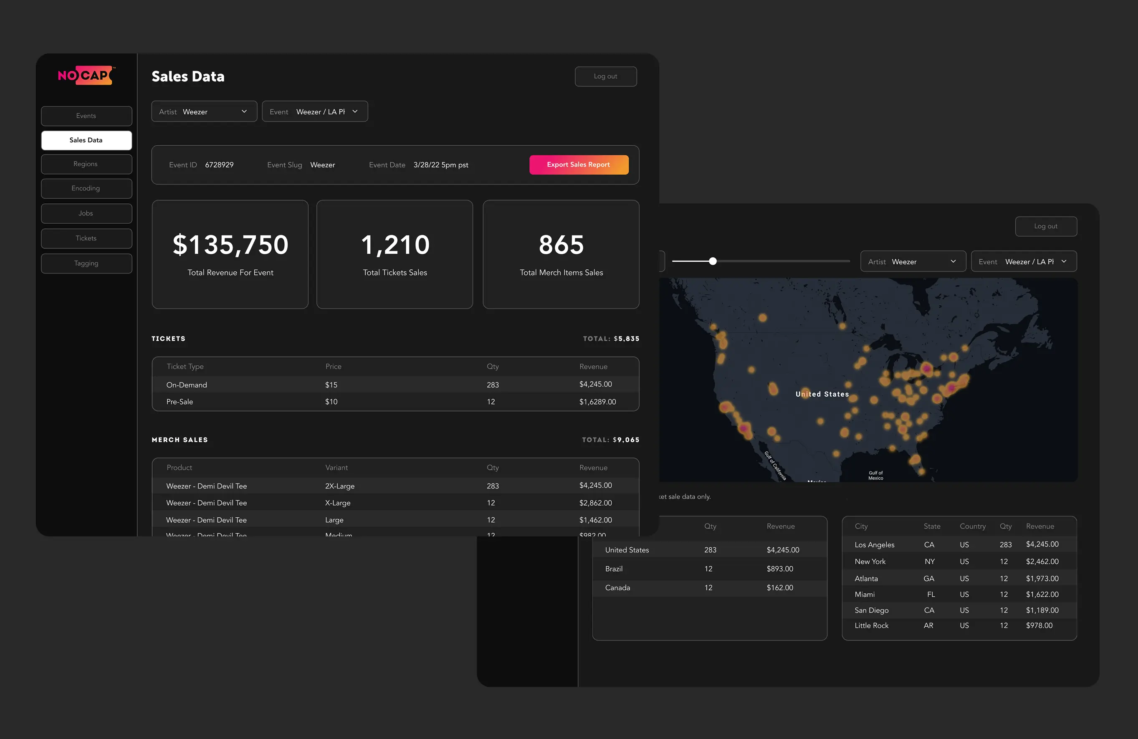Screen dimensions: 1138x739
Task: Click the Country column header
Action: (x=973, y=526)
